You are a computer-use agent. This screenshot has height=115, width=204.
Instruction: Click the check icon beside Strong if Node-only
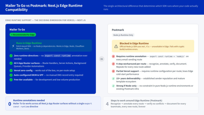click(x=113, y=86)
